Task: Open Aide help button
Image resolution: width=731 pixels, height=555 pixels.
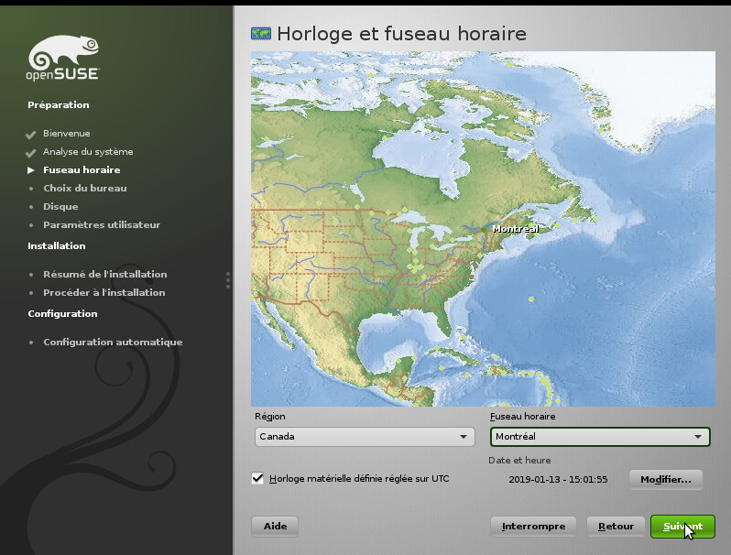Action: pos(275,527)
